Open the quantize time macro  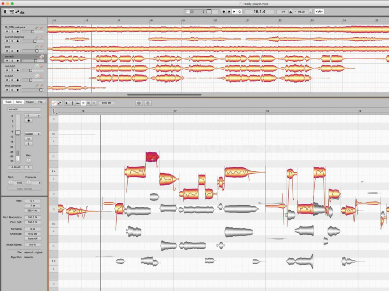(x=148, y=103)
